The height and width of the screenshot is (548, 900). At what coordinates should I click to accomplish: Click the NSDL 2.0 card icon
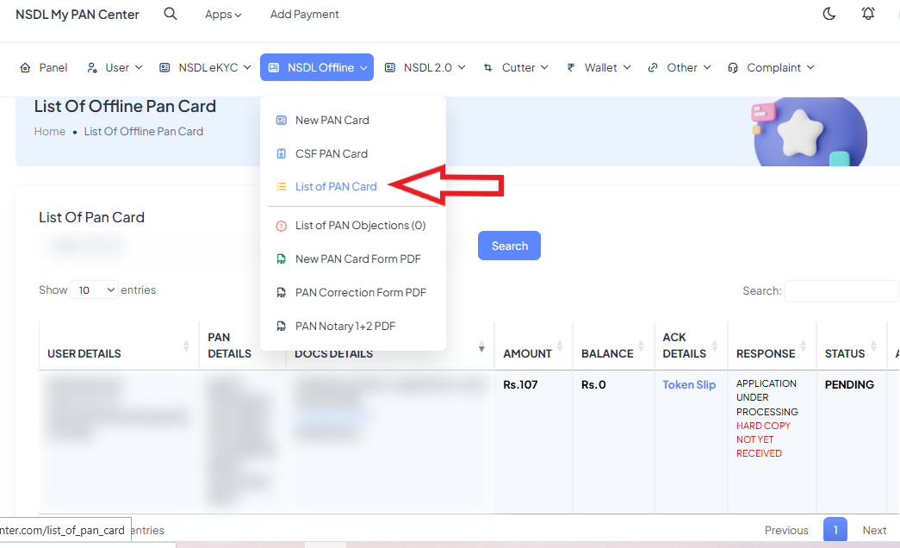[x=390, y=68]
